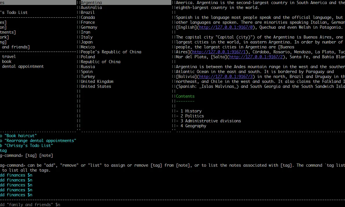This screenshot has width=345, height=207.
Task: Select United Kingdom in the country list
Action: [97, 81]
